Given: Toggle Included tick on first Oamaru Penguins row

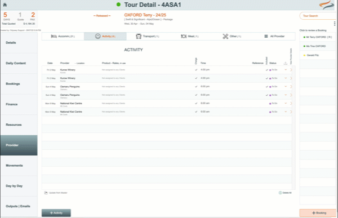Looking at the screenshot, I should [x=267, y=87].
